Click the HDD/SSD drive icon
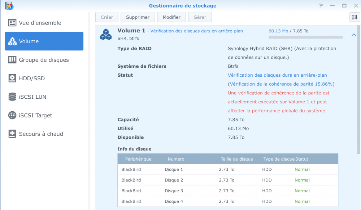This screenshot has width=361, height=210. [x=13, y=78]
